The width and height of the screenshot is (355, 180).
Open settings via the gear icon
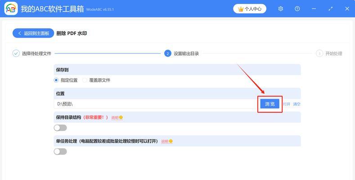[x=280, y=9]
